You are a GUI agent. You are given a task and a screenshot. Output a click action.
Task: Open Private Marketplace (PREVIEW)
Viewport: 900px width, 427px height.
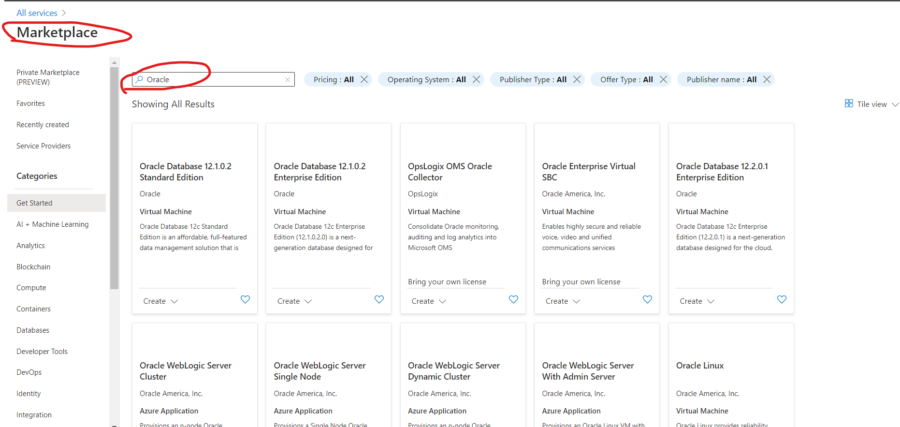[48, 77]
